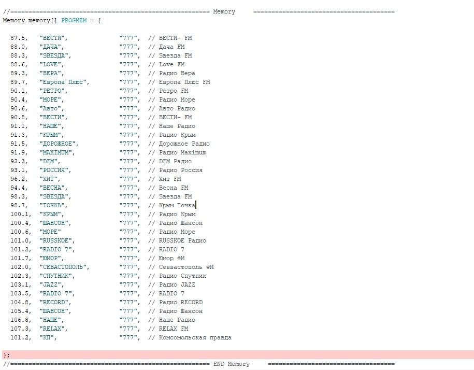Click the "// Авто Радио" comment

[171, 108]
